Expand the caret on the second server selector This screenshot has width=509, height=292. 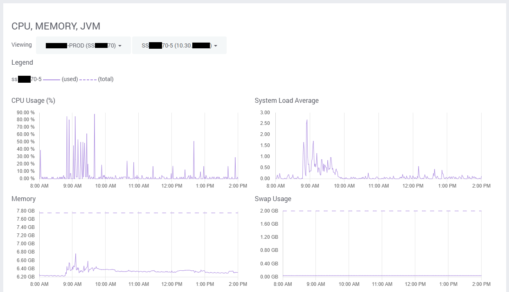[216, 46]
